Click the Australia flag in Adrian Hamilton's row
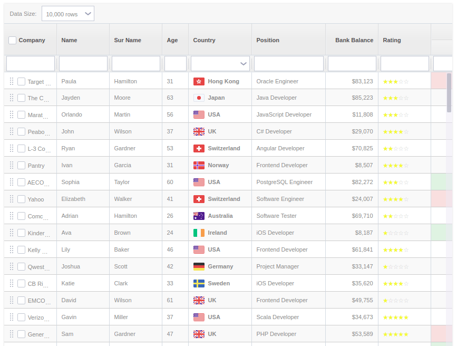Image resolution: width=457 pixels, height=346 pixels. click(x=199, y=216)
